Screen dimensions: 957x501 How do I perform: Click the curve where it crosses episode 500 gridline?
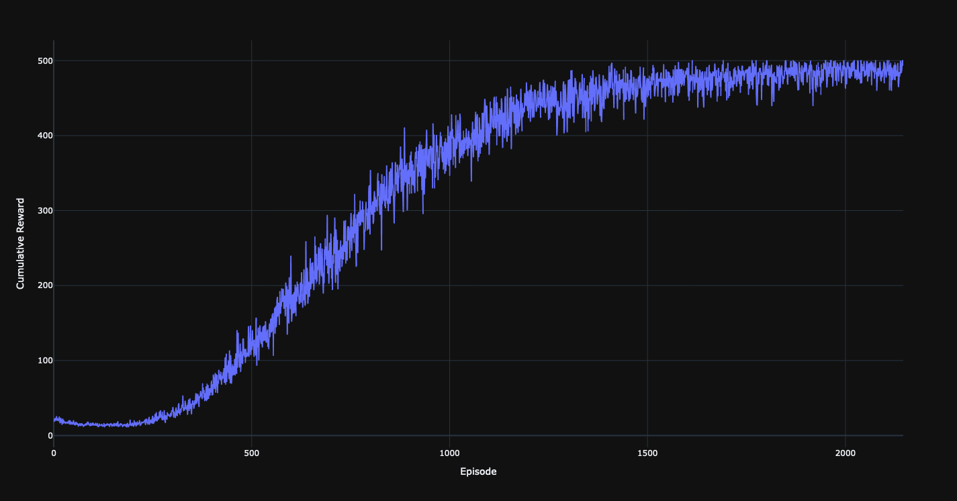[x=251, y=348]
